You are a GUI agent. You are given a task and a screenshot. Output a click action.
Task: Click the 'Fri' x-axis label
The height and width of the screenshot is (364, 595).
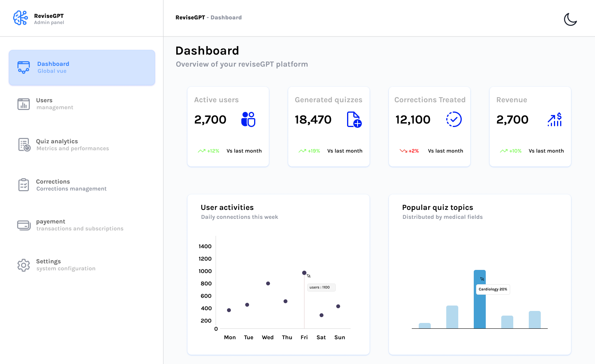[304, 338]
